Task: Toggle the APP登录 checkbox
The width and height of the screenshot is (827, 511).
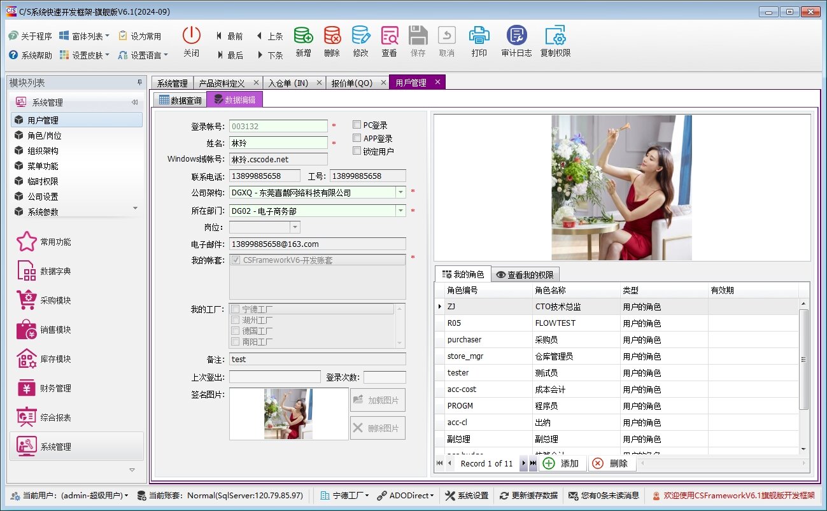Action: point(357,137)
